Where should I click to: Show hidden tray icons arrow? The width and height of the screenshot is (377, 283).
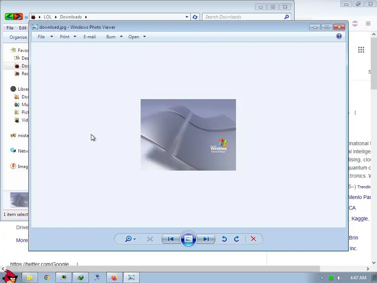322,278
